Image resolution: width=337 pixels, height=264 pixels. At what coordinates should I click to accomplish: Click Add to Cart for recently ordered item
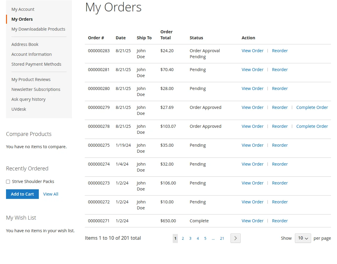22,194
